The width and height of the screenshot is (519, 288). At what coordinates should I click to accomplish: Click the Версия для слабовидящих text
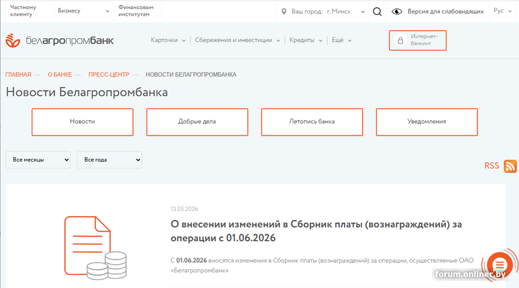click(446, 12)
